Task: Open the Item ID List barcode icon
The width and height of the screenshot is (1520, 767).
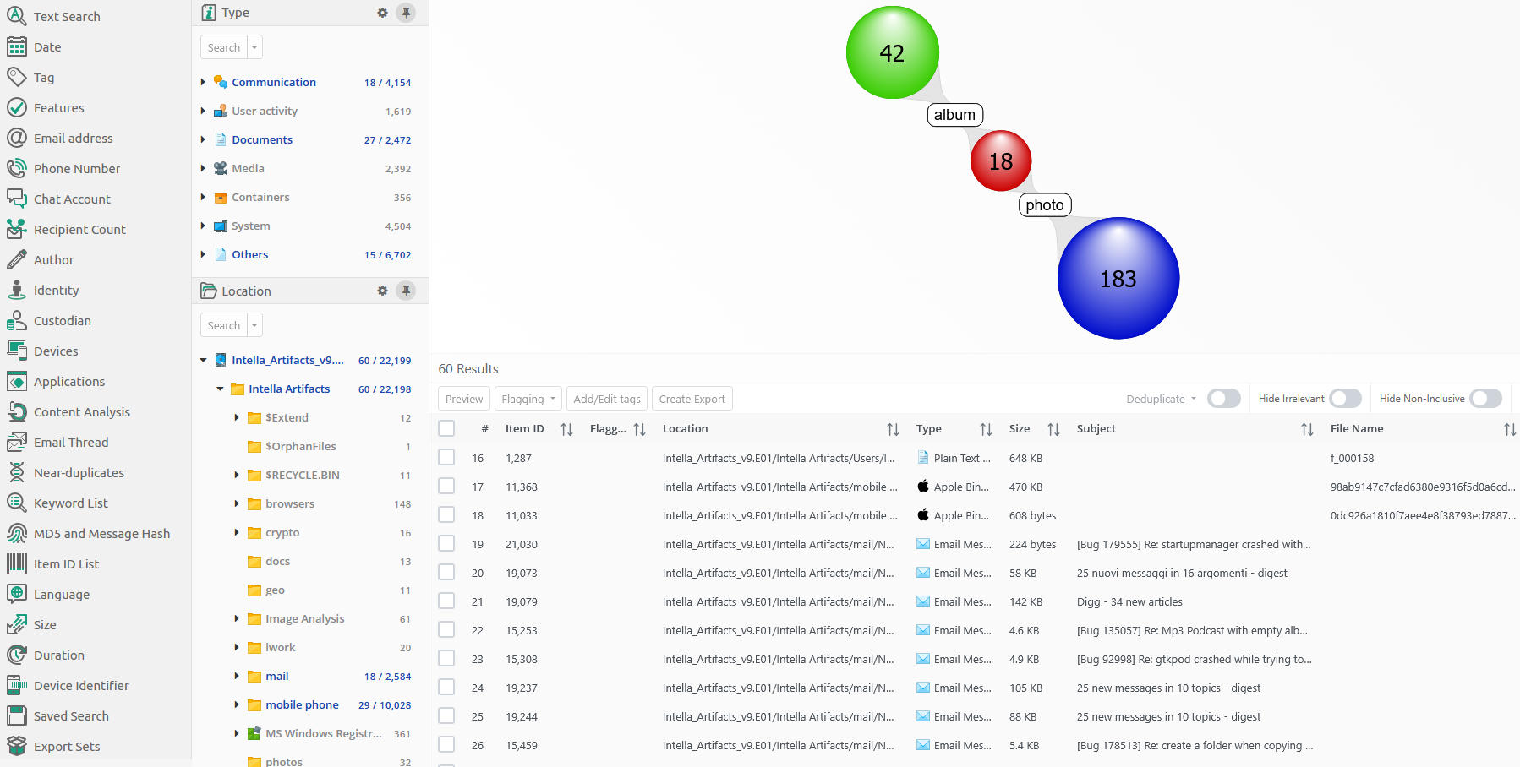Action: click(x=16, y=563)
